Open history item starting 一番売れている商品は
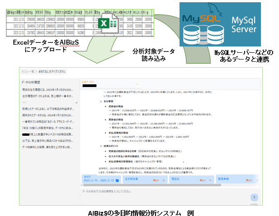Viewport: 279px width, 216px height. (48, 122)
